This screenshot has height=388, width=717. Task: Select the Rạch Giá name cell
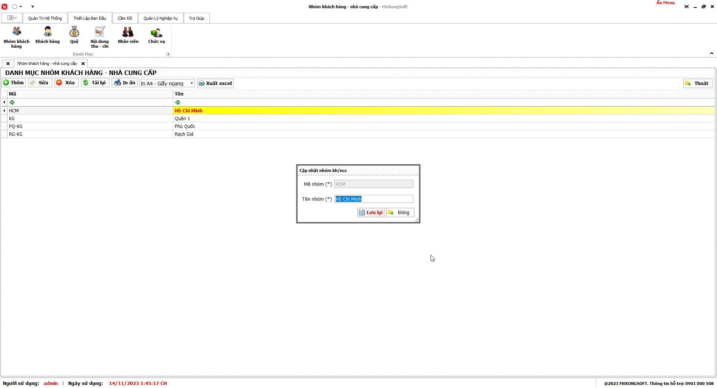click(x=444, y=134)
